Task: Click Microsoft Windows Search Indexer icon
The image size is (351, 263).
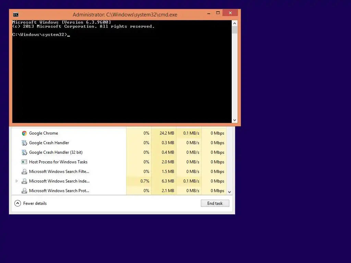Action: coord(24,181)
